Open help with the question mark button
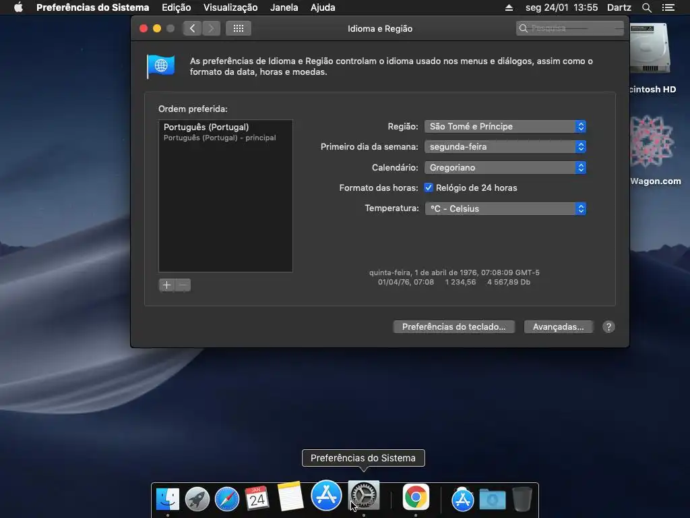The width and height of the screenshot is (690, 518). click(x=608, y=327)
